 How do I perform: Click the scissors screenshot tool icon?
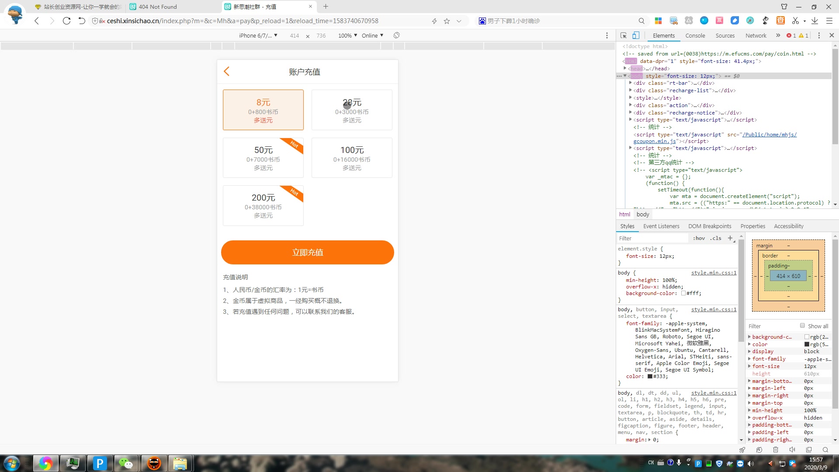pyautogui.click(x=795, y=21)
